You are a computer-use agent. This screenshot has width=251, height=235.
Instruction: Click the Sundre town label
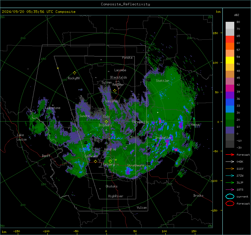click(x=85, y=116)
